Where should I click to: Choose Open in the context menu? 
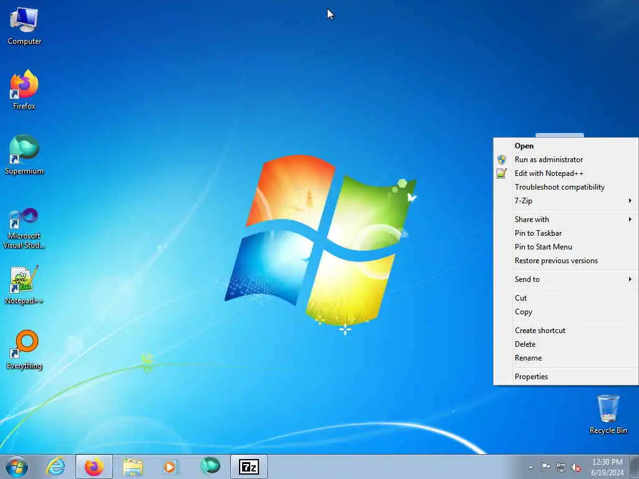click(565, 146)
